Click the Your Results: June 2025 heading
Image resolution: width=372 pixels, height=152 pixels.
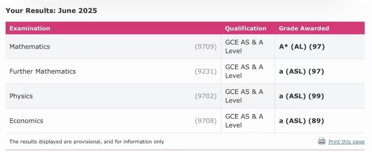tap(51, 11)
